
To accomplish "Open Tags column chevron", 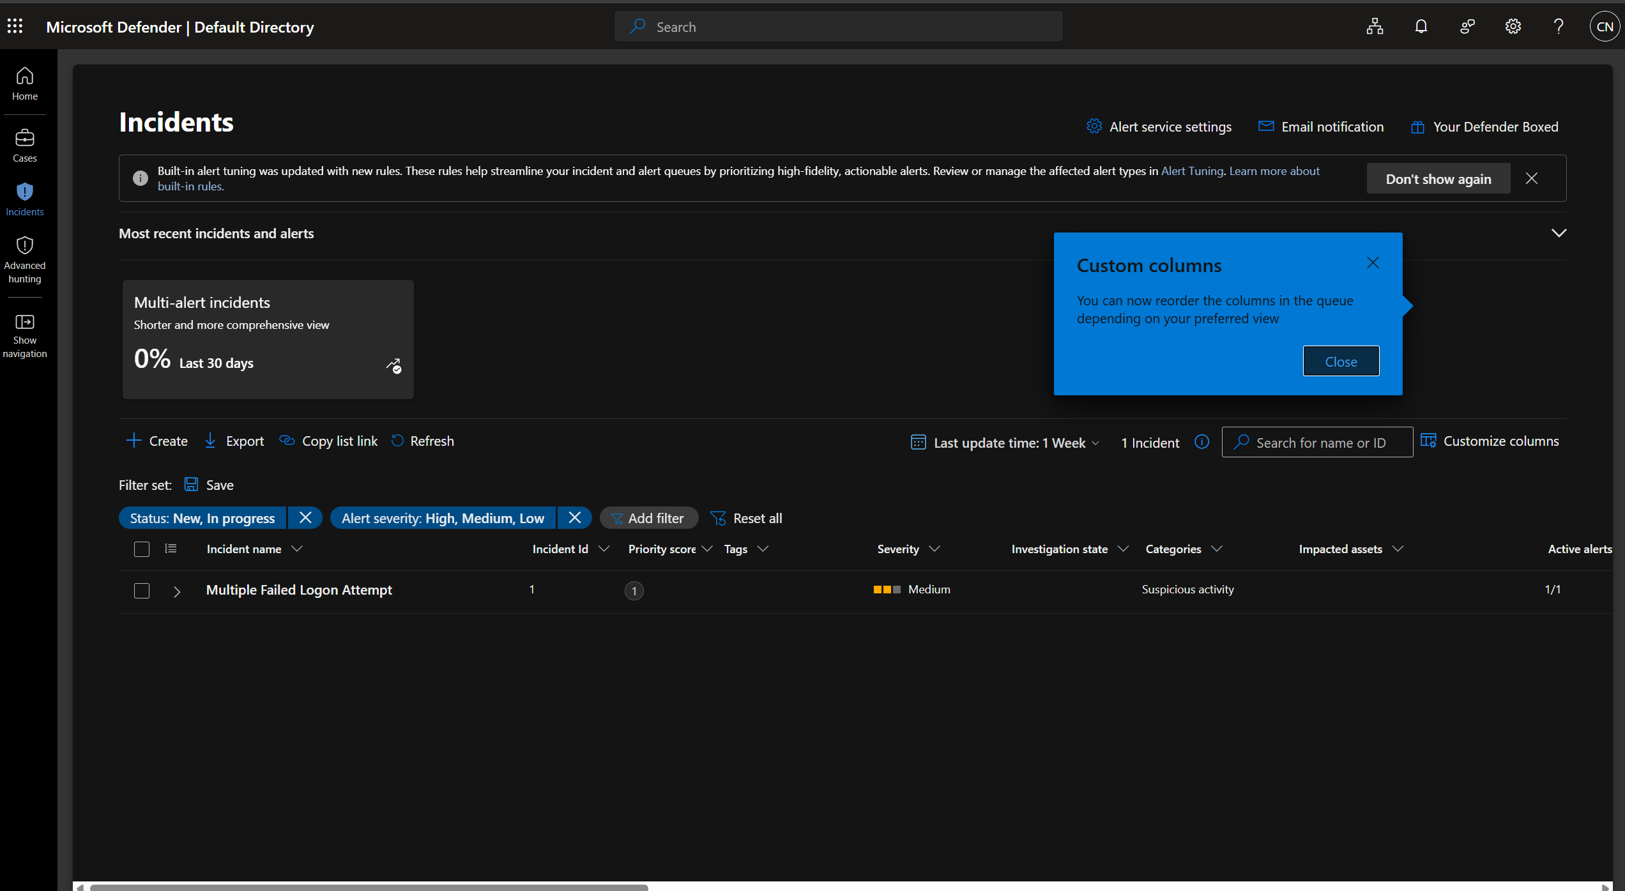I will tap(763, 549).
